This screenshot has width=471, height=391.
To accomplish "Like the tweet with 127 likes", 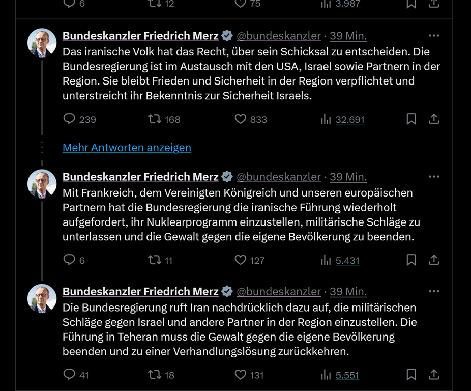I will coord(241,260).
